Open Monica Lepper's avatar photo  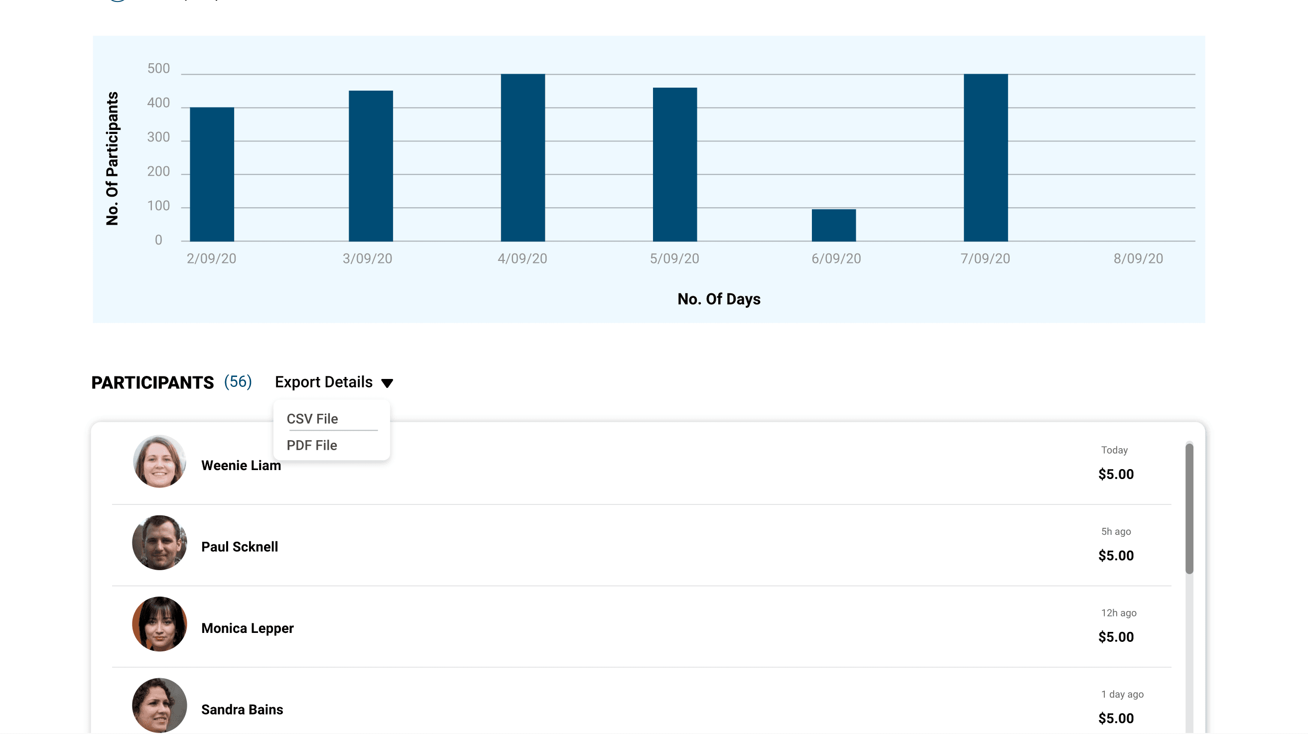pos(159,624)
